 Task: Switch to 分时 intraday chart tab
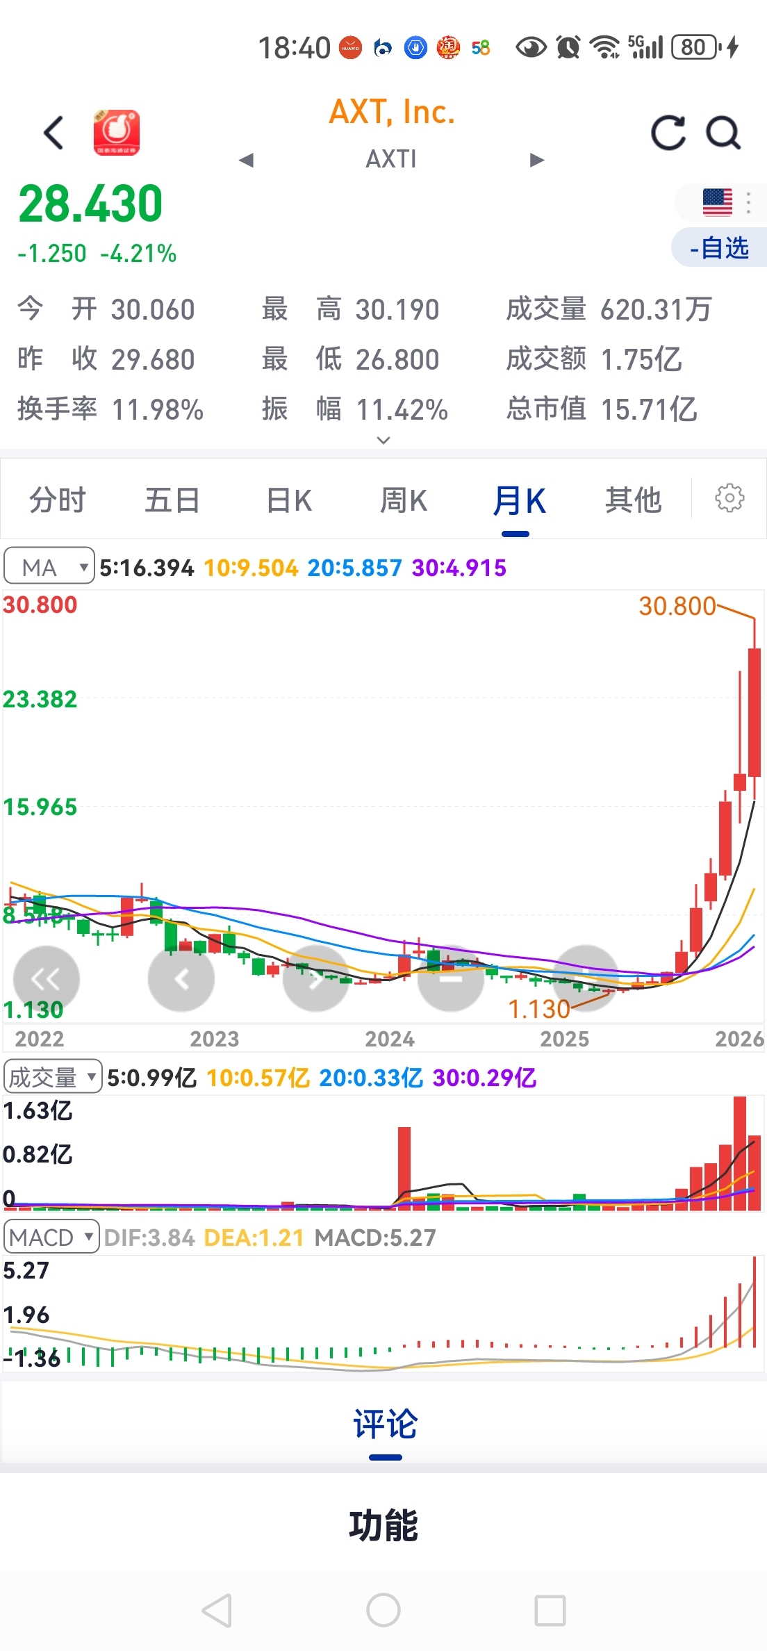pyautogui.click(x=58, y=500)
